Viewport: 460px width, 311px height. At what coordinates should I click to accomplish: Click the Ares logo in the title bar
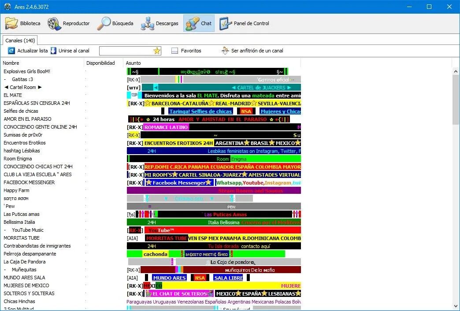click(x=7, y=7)
